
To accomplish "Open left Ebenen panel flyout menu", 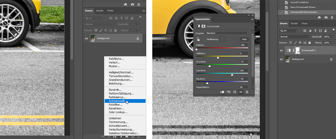I will [144, 11].
